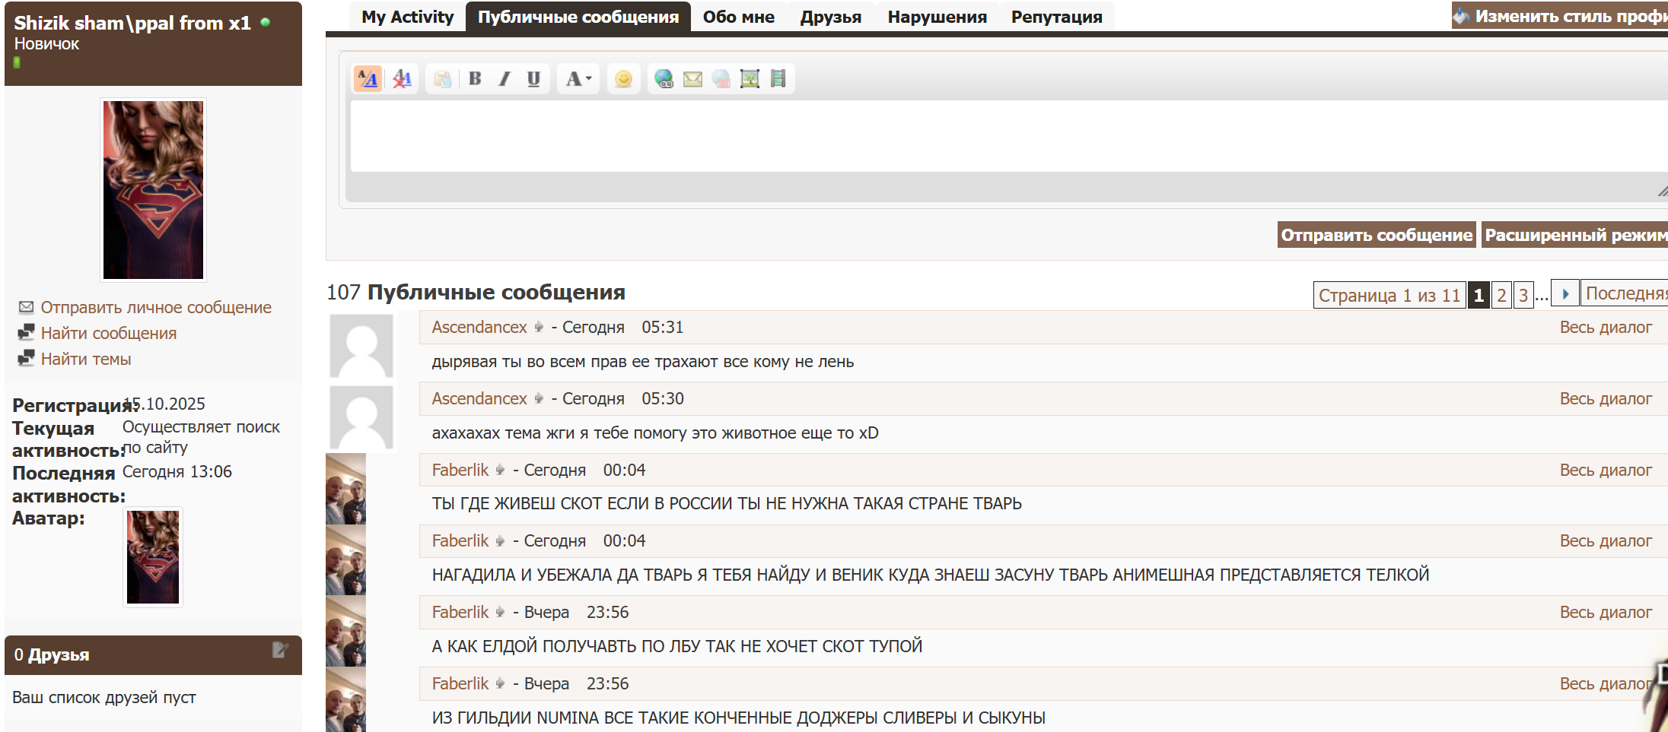Open the Обо мне tab

(738, 17)
